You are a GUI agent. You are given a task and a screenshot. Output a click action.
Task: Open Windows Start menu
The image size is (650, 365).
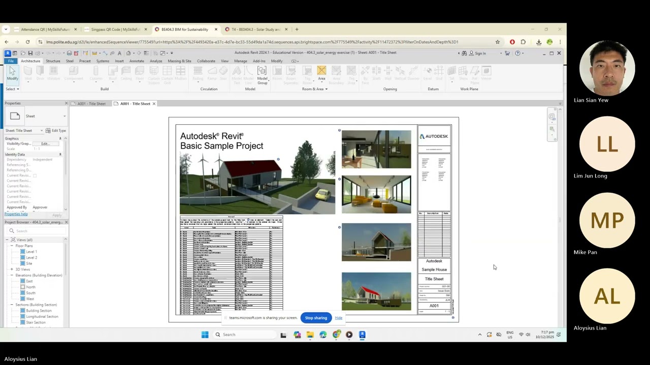(x=205, y=335)
